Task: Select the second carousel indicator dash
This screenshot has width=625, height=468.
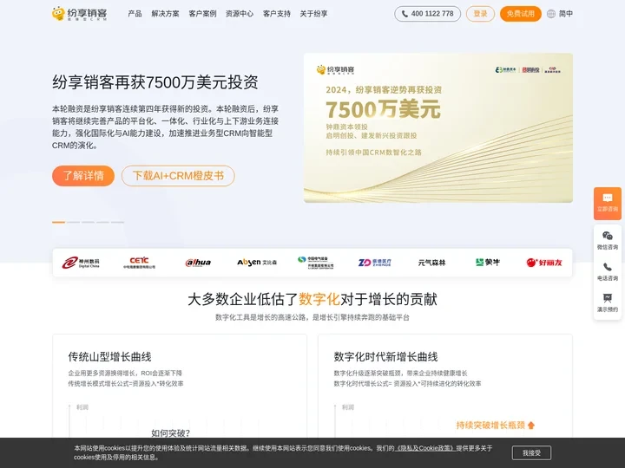Action: 73,222
